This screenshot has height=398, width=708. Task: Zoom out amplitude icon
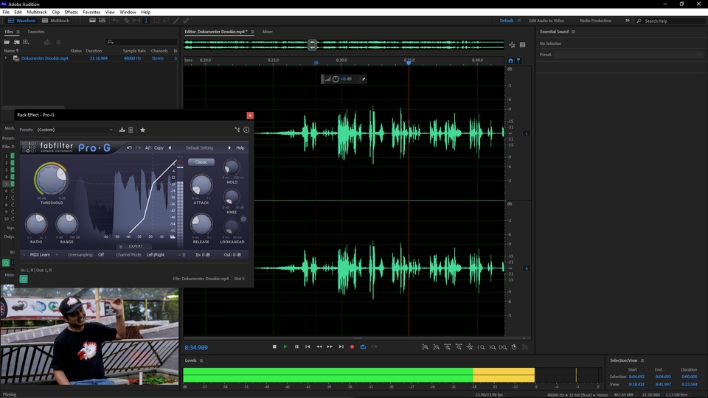[x=436, y=347]
